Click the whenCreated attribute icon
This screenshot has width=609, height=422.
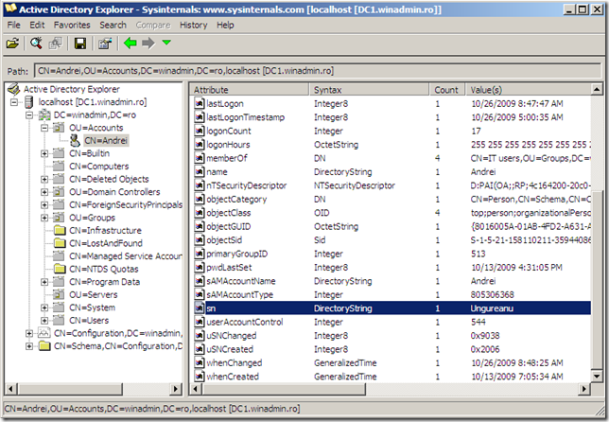200,377
